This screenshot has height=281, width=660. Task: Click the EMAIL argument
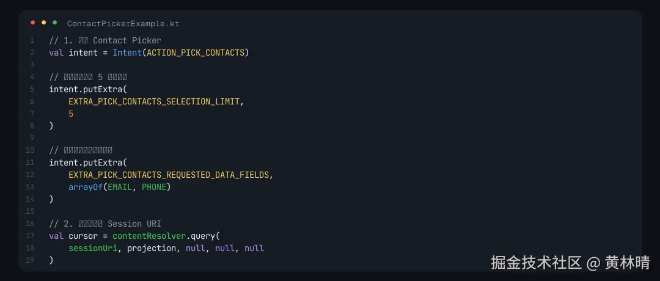[120, 187]
